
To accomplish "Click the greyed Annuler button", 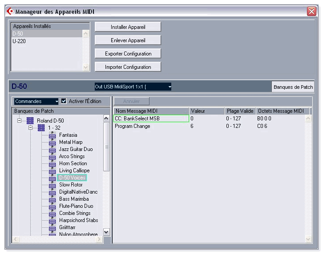I will 131,101.
